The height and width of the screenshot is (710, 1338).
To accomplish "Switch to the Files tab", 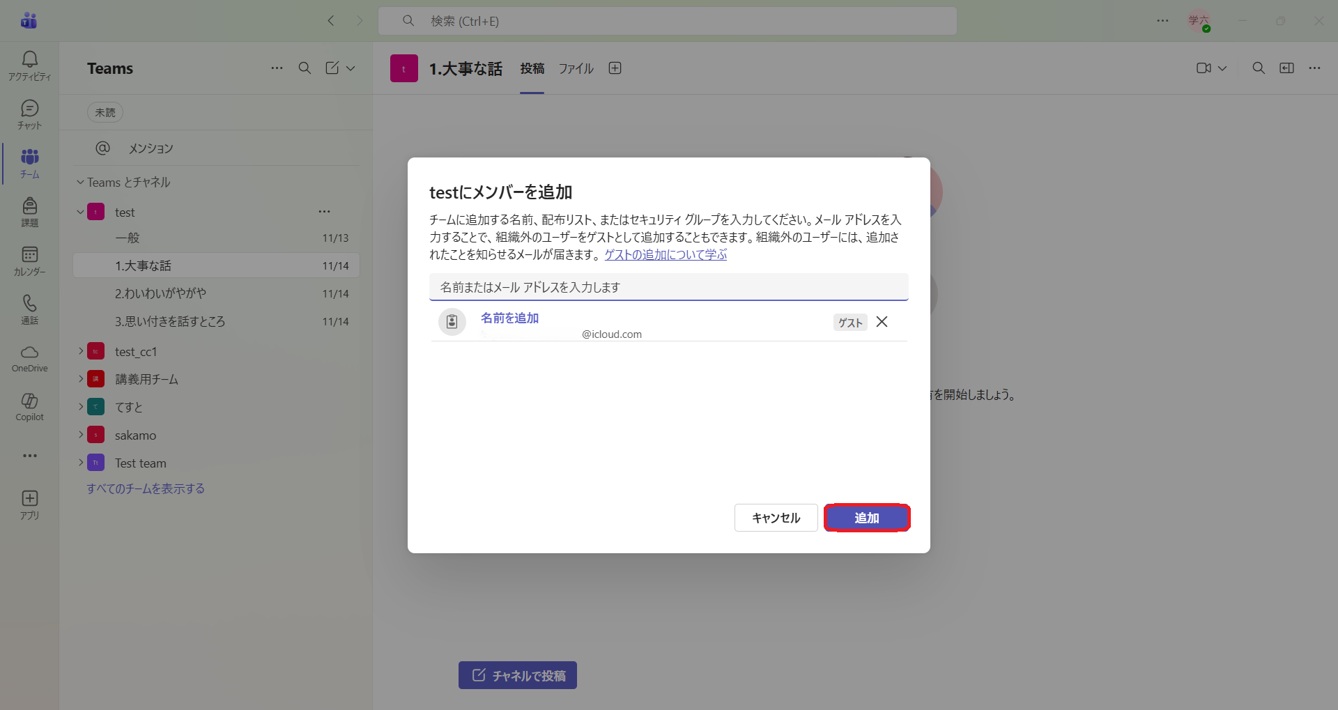I will pos(576,68).
